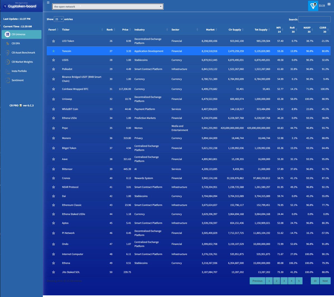Open the Show entries count dropdown
The height and width of the screenshot is (297, 334).
[59, 19]
